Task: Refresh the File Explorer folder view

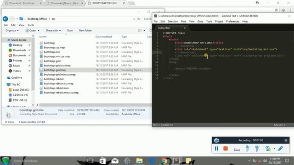Action: (x=139, y=19)
